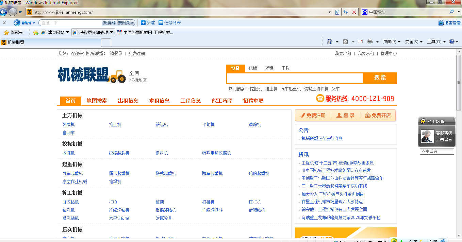Screen dimensions: 462x242
Task: Close the Mini toolbar with X
Action: [4, 23]
